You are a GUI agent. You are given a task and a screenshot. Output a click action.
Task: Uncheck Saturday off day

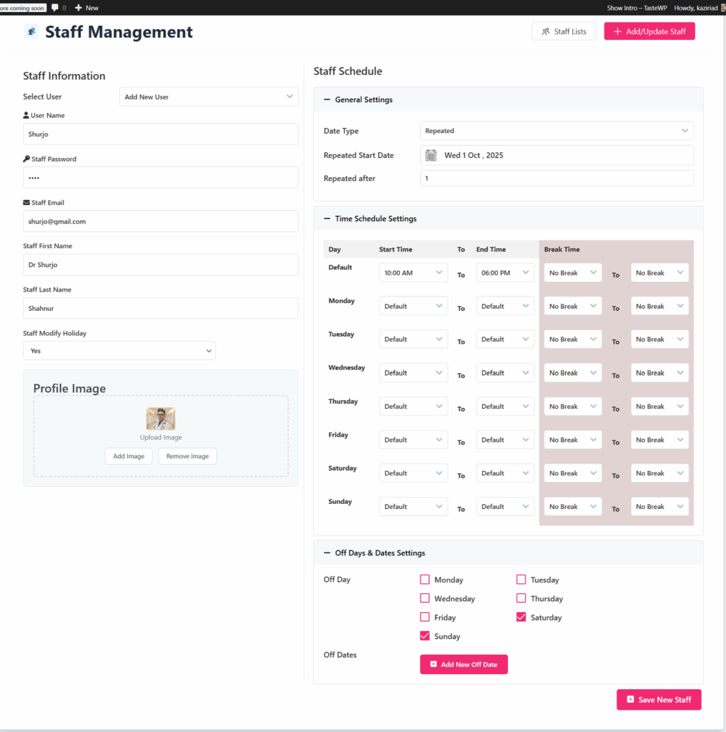(x=521, y=617)
